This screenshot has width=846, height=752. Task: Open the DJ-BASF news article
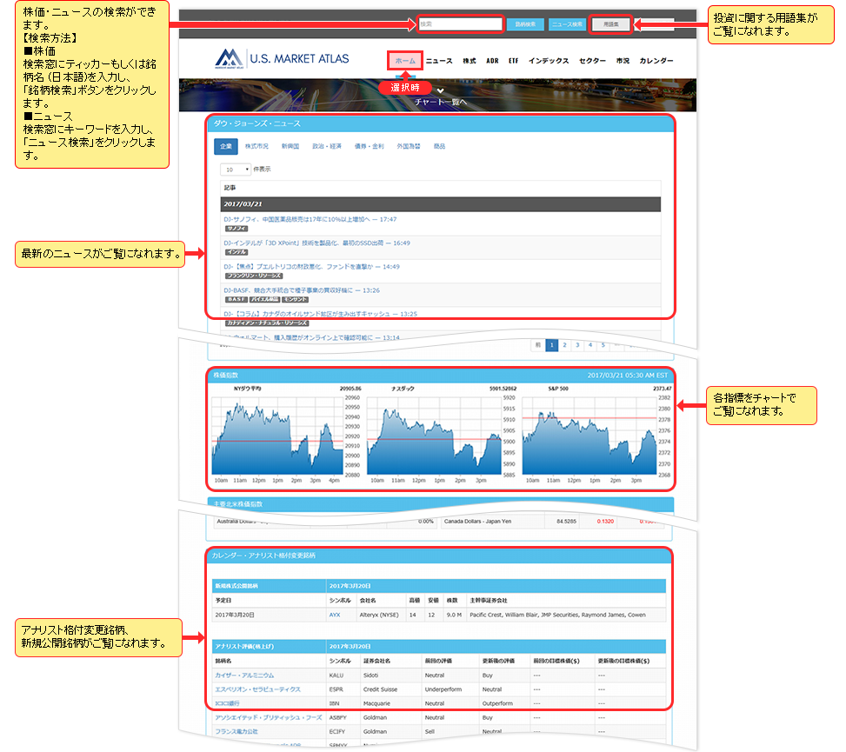tap(302, 290)
